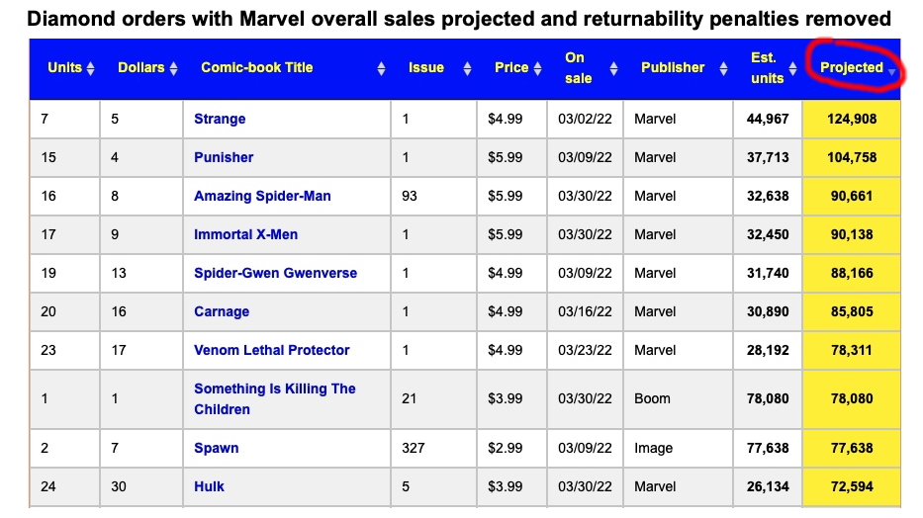Open Immortal X-Men link
The image size is (923, 518).
tap(245, 234)
